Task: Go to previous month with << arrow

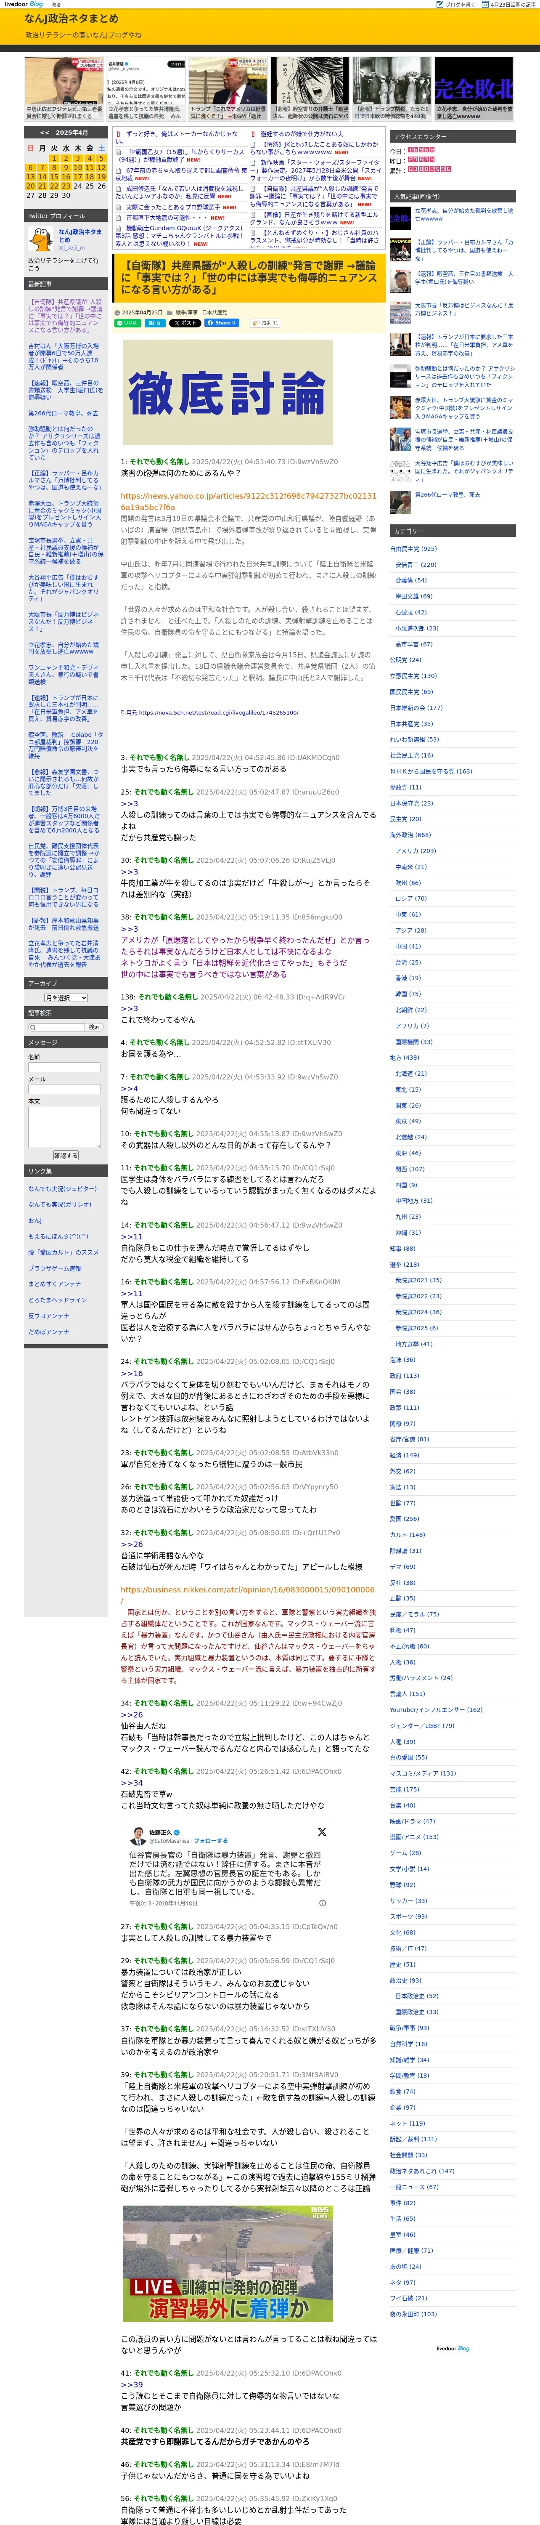Action: 44,132
